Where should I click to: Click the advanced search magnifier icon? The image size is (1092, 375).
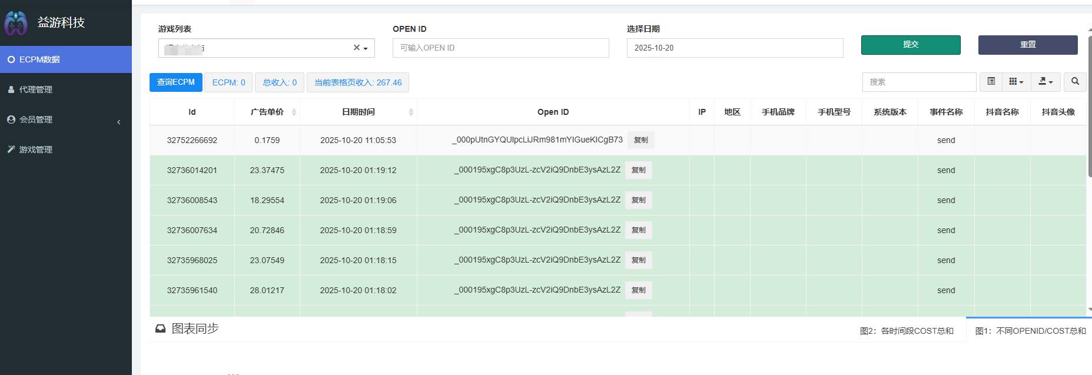[1075, 82]
